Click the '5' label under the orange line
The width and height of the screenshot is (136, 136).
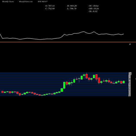(x=130, y=44)
